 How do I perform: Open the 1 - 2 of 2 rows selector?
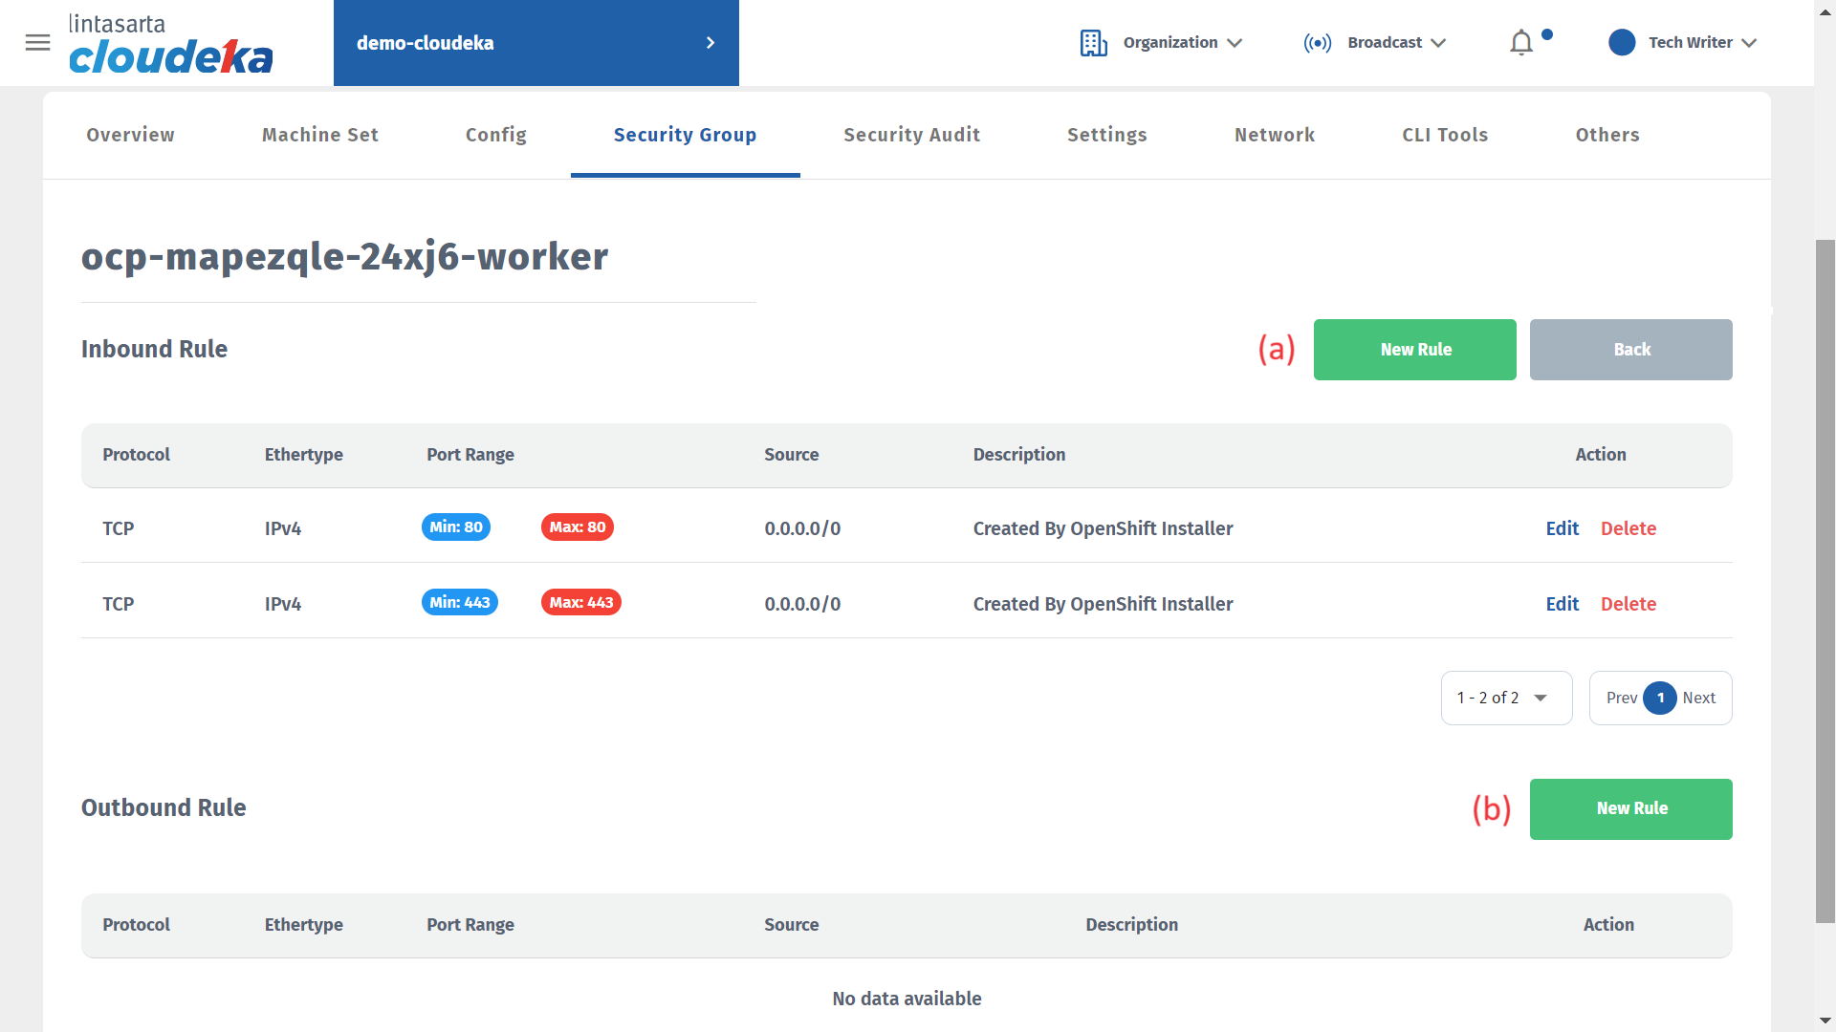click(x=1506, y=698)
